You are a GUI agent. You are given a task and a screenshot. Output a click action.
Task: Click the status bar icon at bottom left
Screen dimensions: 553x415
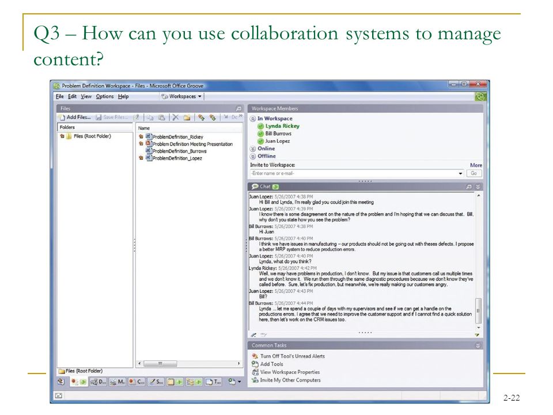coord(59,395)
